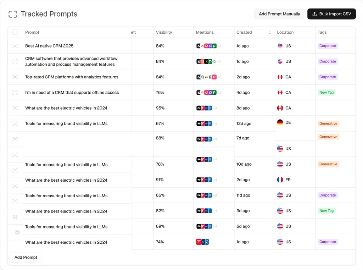This screenshot has width=363, height=270.
Task: Click the Tags column header
Action: click(x=322, y=32)
